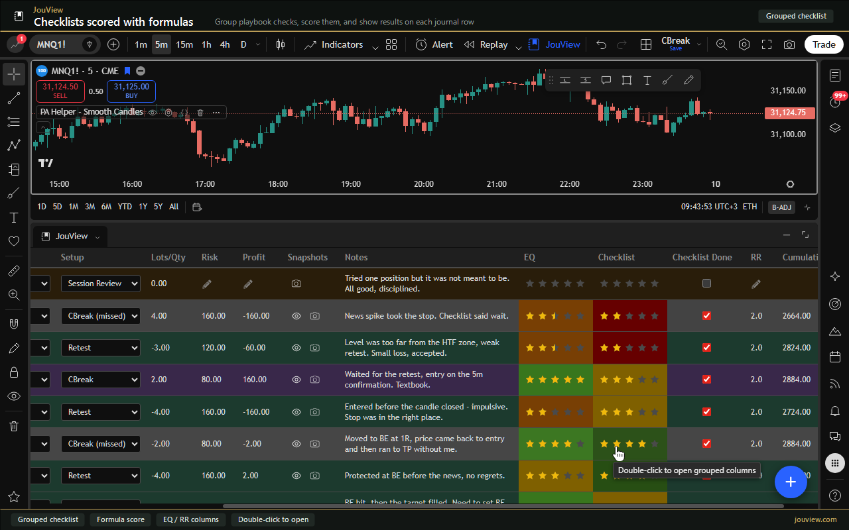
Task: Set EQ star rating on Session Review row
Action: (555, 284)
